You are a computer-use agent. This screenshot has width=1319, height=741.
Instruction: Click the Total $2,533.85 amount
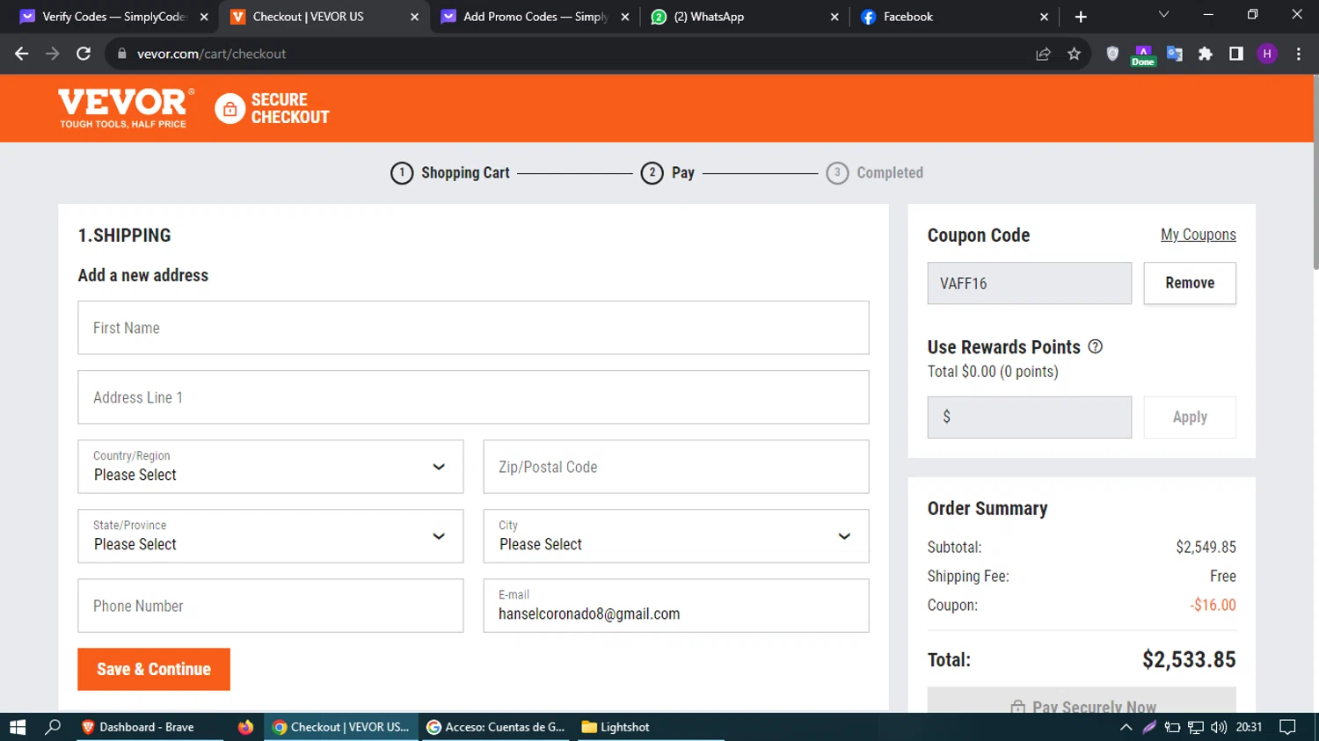click(x=1189, y=659)
